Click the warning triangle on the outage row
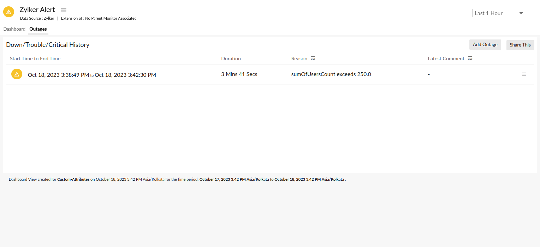Viewport: 540px width, 247px height. [17, 74]
